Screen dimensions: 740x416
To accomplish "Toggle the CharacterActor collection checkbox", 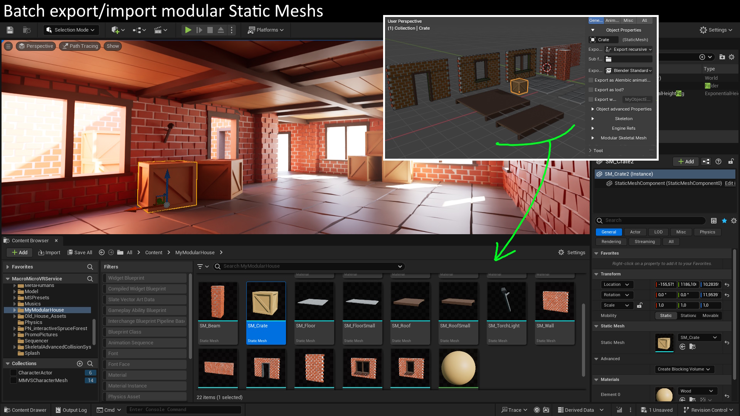I will [x=13, y=373].
